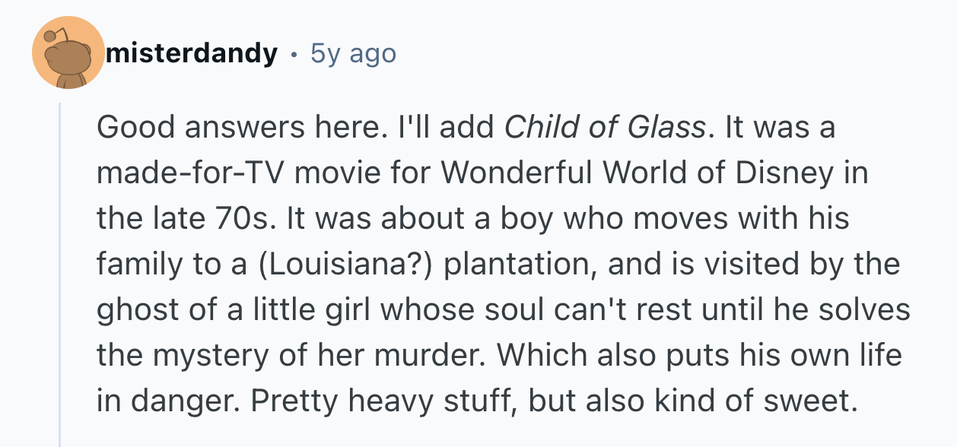The image size is (957, 447).
Task: Collapse the comment via the vertical thread line
Action: tap(60, 274)
